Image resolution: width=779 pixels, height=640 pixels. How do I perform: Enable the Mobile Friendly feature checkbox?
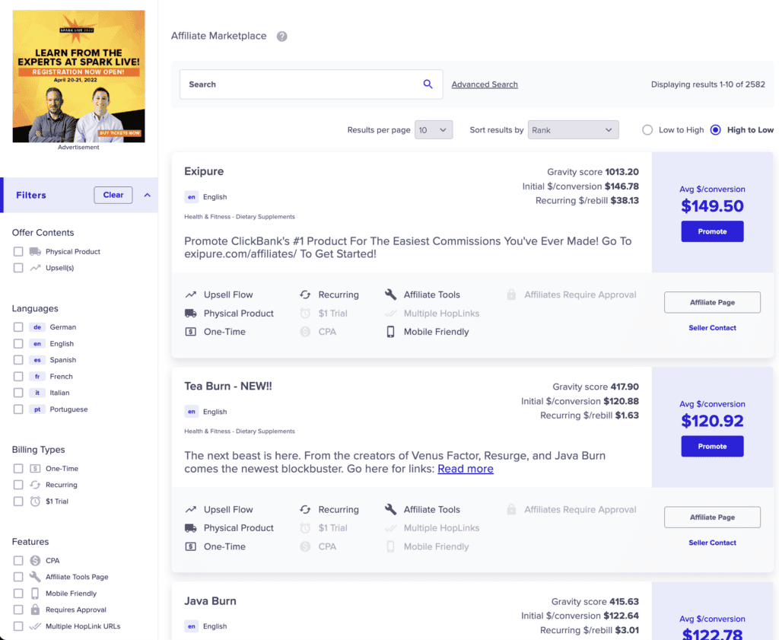(x=18, y=594)
